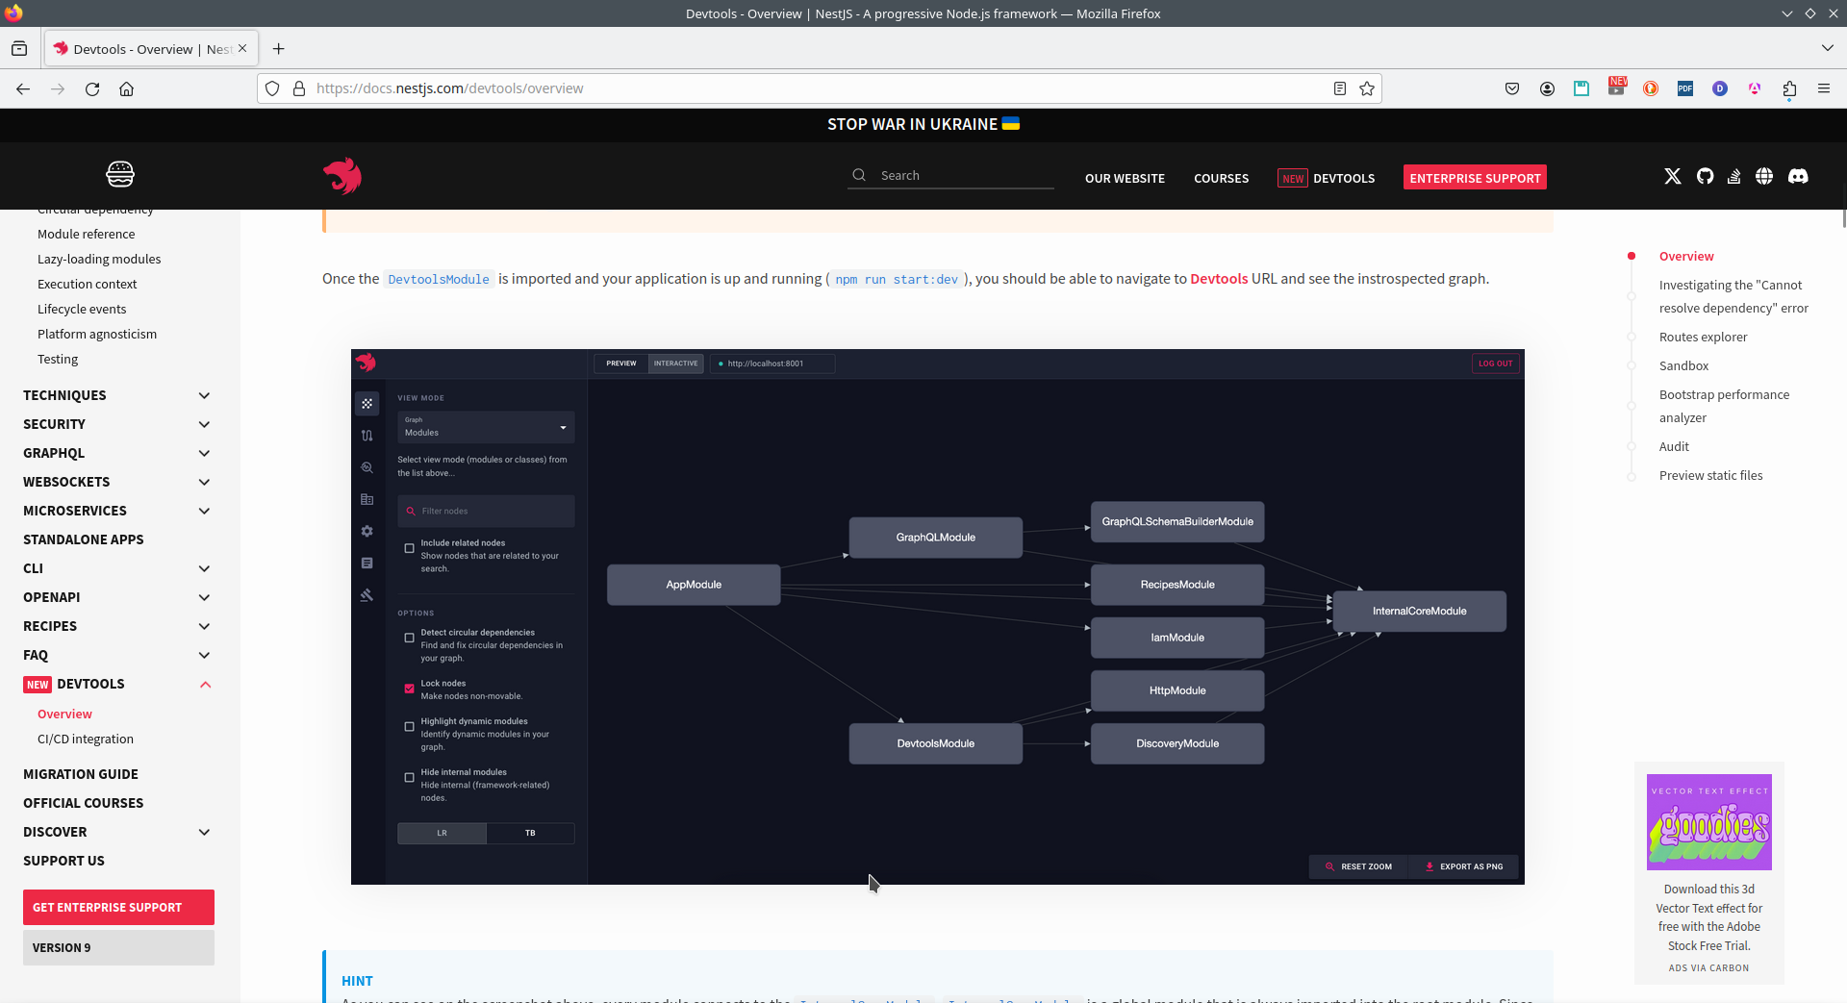Open the Firefox application menu
Viewport: 1847px width, 1003px height.
click(x=1824, y=88)
